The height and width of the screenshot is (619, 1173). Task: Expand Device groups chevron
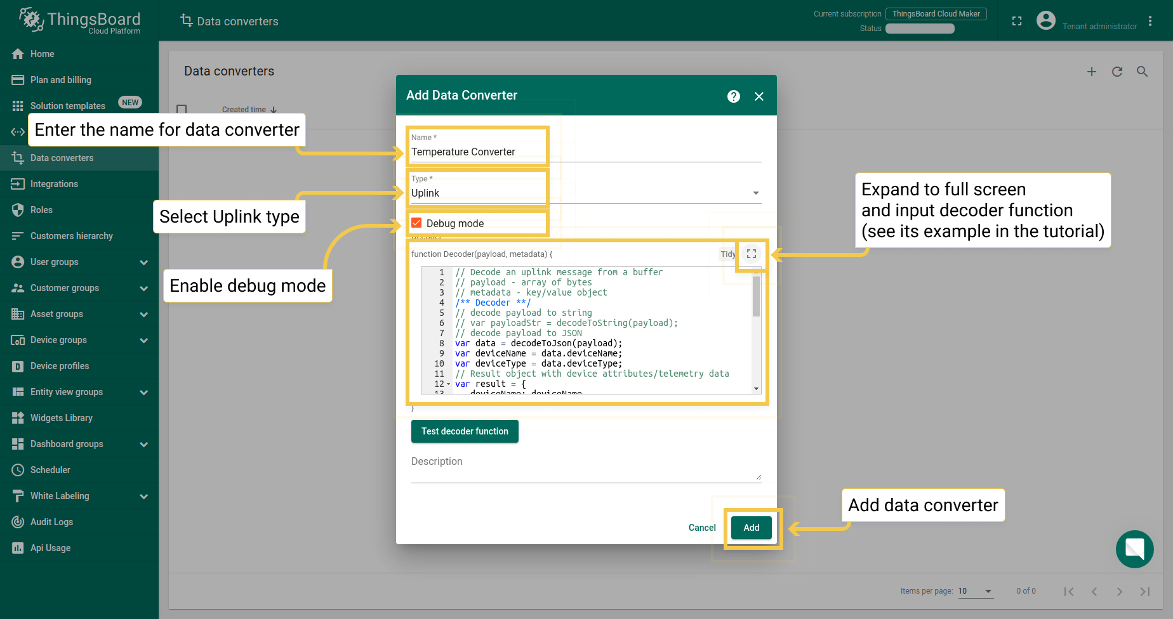click(144, 340)
